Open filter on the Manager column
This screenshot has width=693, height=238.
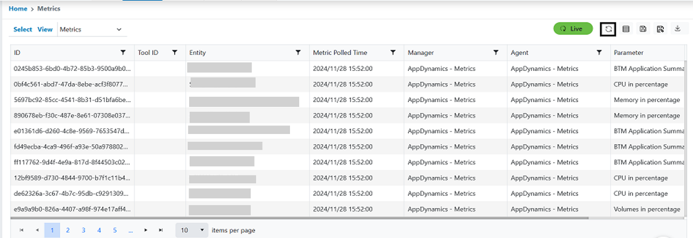coord(496,52)
